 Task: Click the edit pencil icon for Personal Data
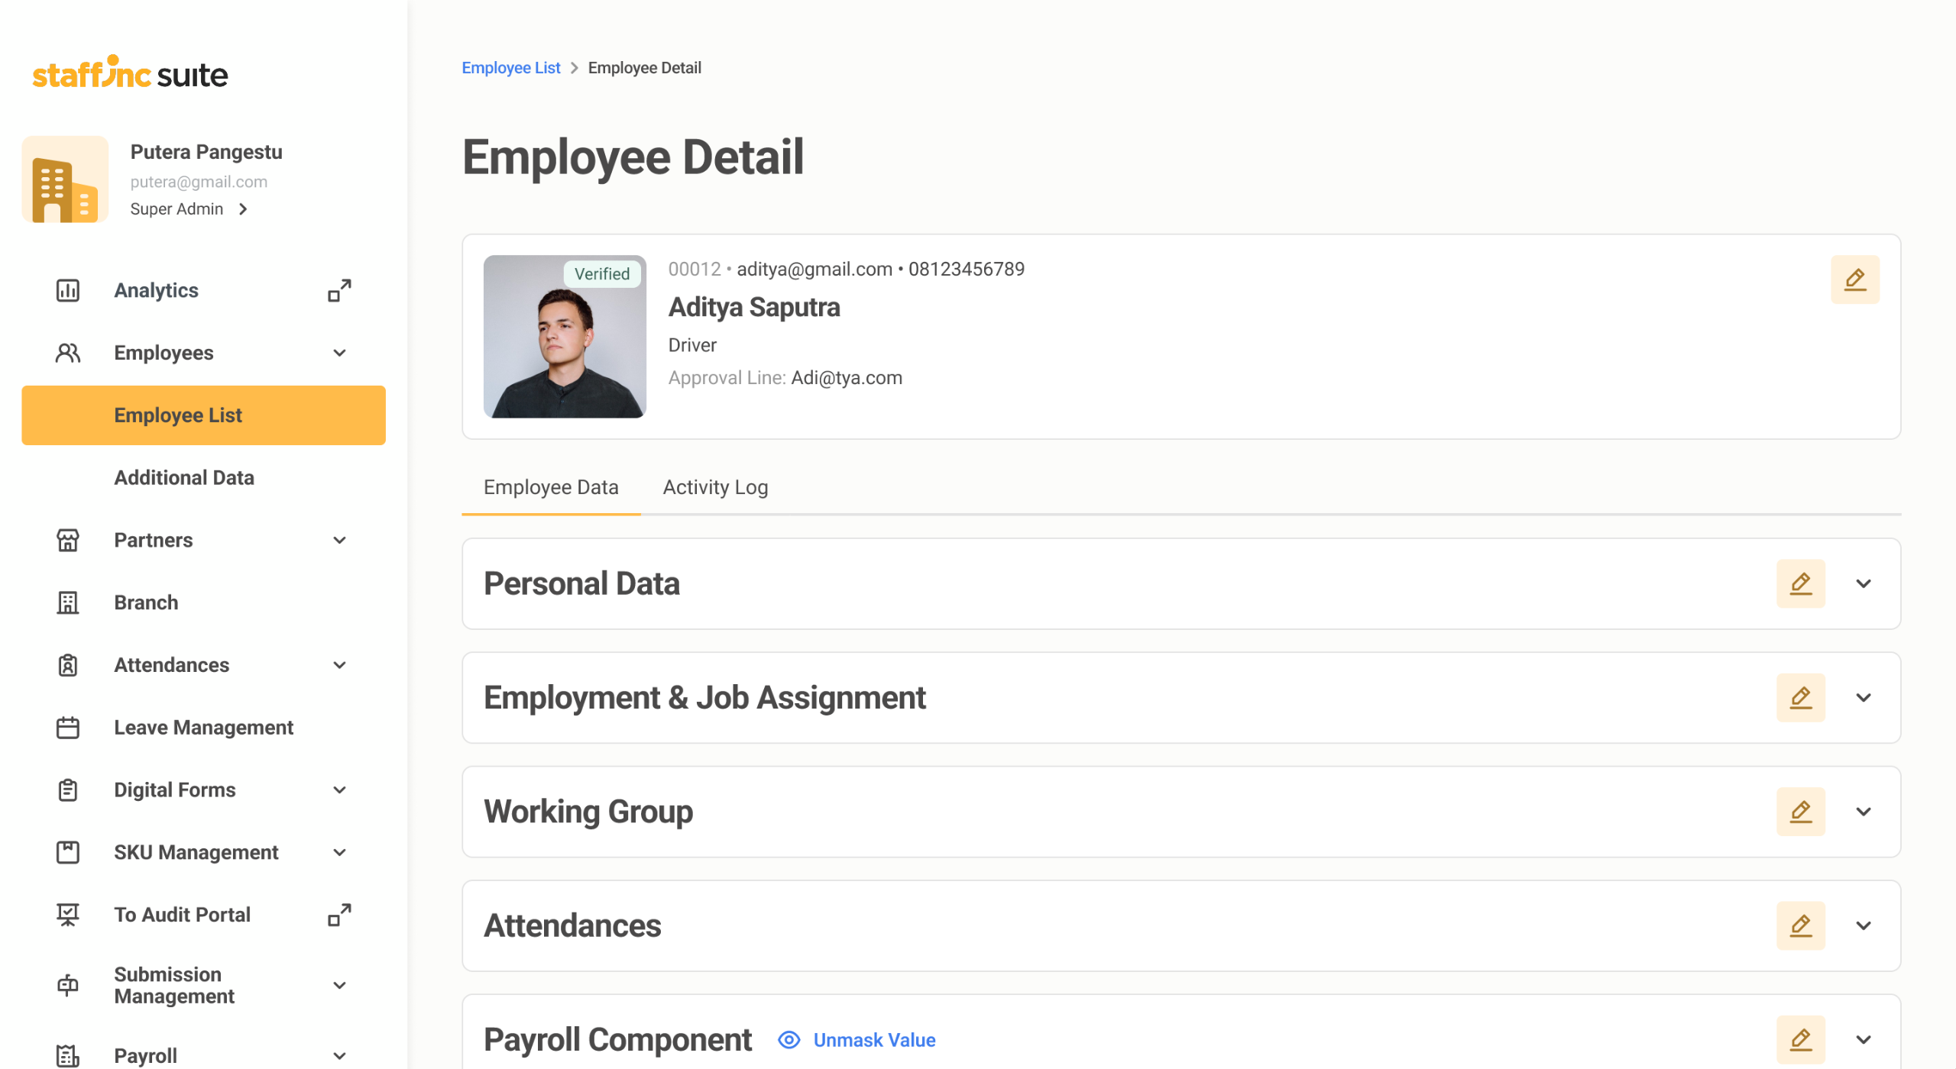pos(1800,583)
